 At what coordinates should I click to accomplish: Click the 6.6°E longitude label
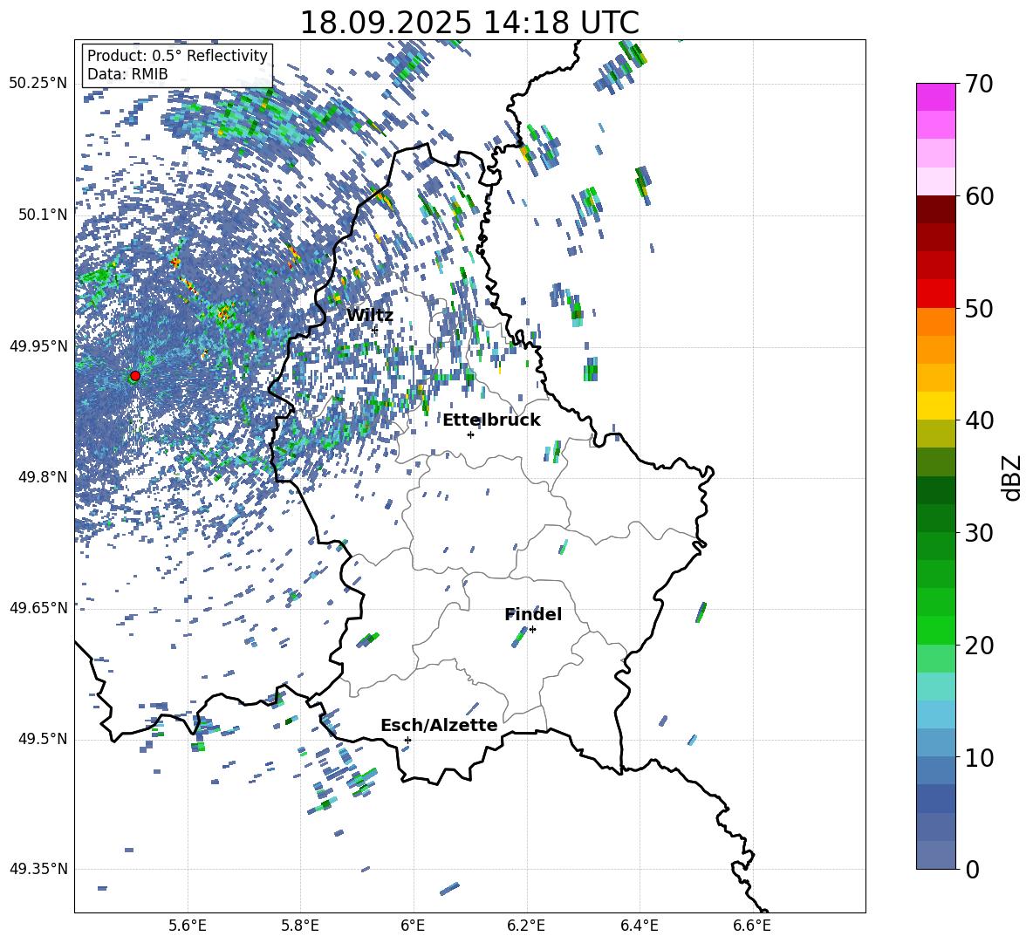752,926
